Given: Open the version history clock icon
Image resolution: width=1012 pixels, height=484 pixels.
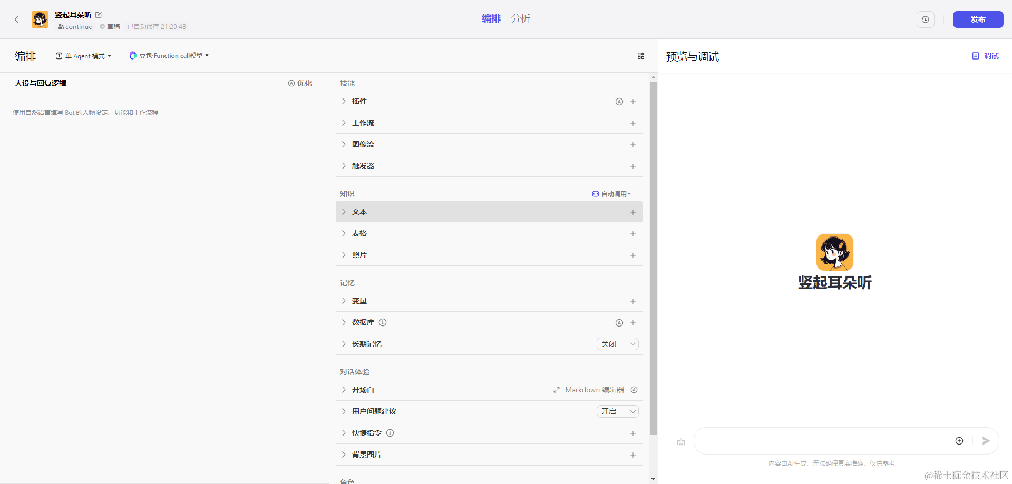Looking at the screenshot, I should coord(925,19).
